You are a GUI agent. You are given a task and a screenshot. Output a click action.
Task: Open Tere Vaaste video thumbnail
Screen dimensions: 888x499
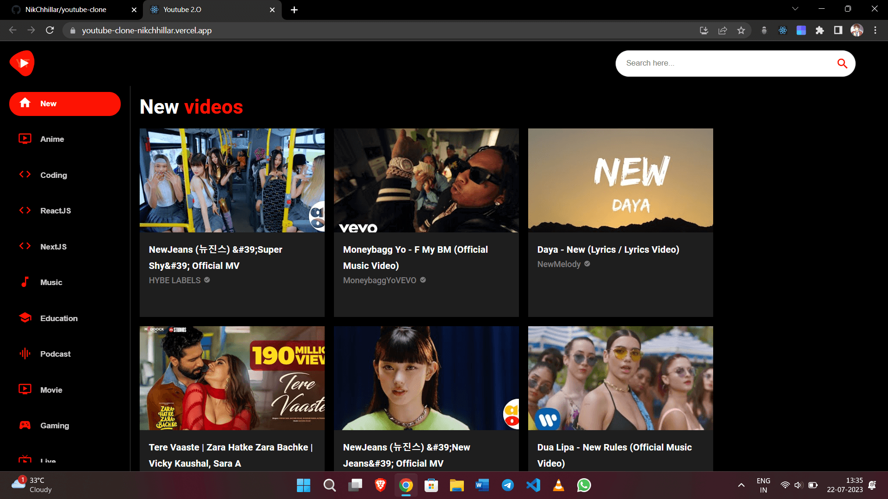tap(232, 378)
